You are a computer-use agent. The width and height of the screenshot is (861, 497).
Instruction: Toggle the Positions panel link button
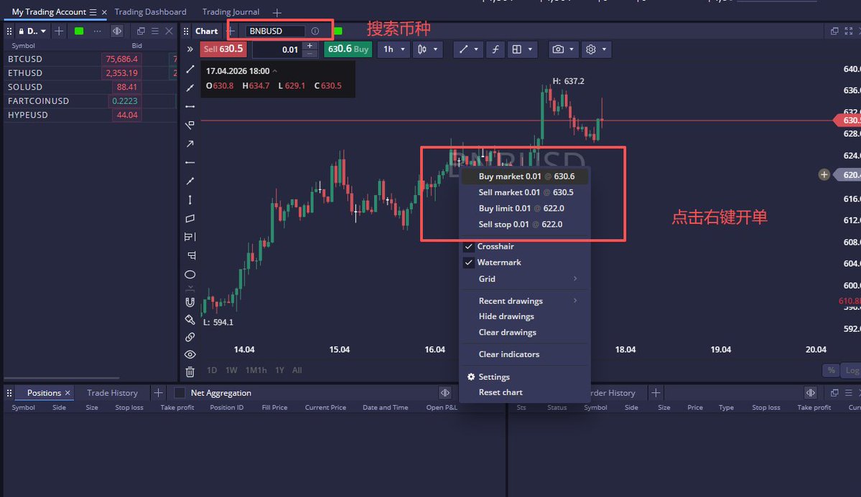point(445,393)
